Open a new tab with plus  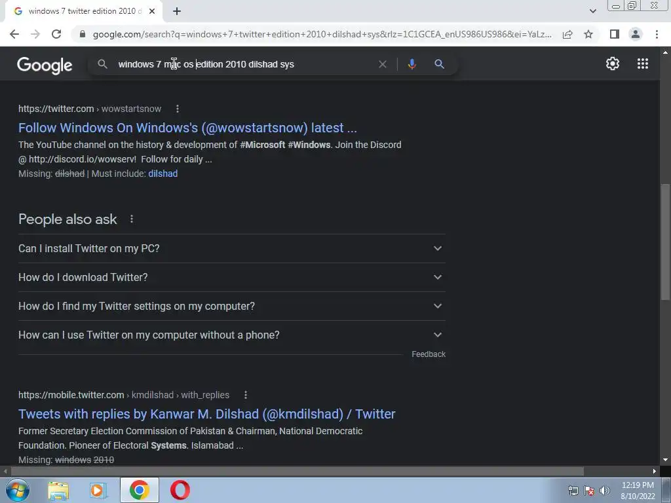pyautogui.click(x=177, y=11)
